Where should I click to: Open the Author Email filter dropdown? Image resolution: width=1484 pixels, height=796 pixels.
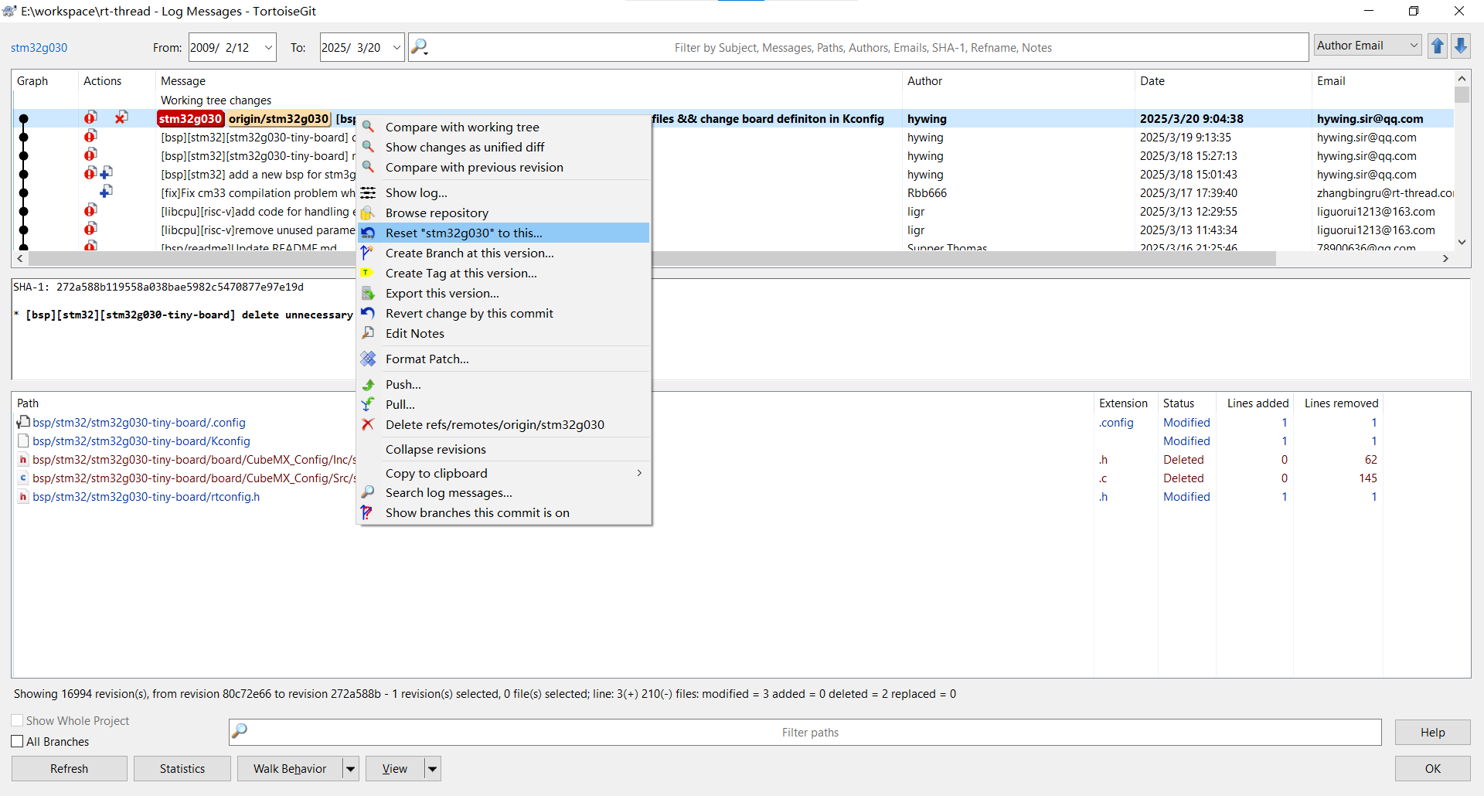[1367, 46]
